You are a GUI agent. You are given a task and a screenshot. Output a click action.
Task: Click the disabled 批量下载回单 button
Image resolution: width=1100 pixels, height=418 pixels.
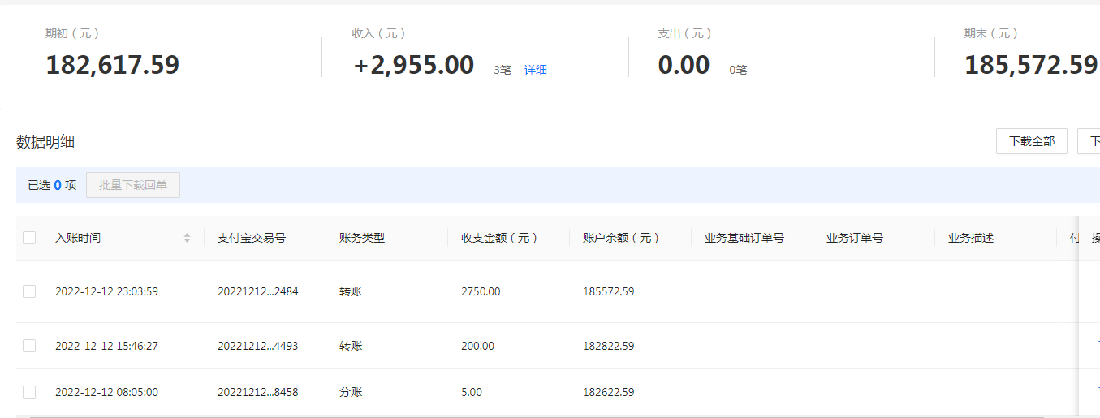(x=133, y=185)
